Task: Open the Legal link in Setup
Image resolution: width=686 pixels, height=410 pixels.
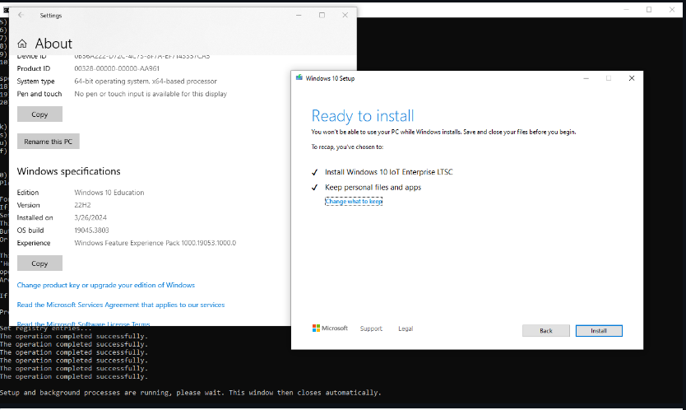Action: [406, 328]
